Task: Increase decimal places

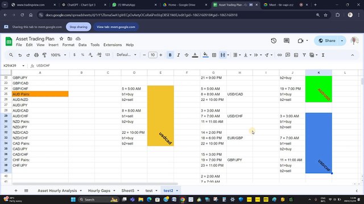Action: pyautogui.click(x=99, y=55)
